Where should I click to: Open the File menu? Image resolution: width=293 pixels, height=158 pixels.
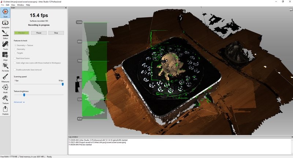(x=3, y=5)
